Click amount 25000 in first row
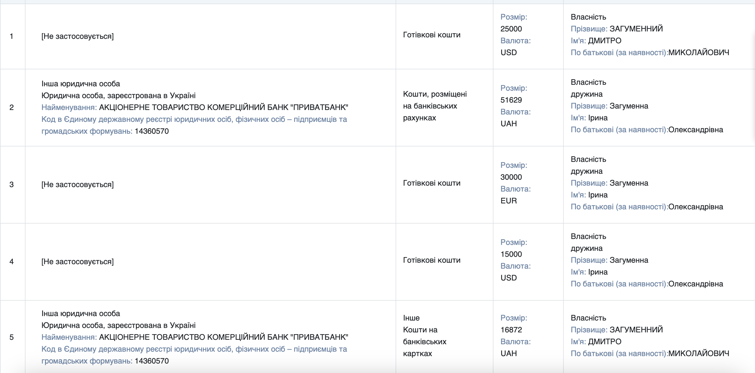 (511, 29)
